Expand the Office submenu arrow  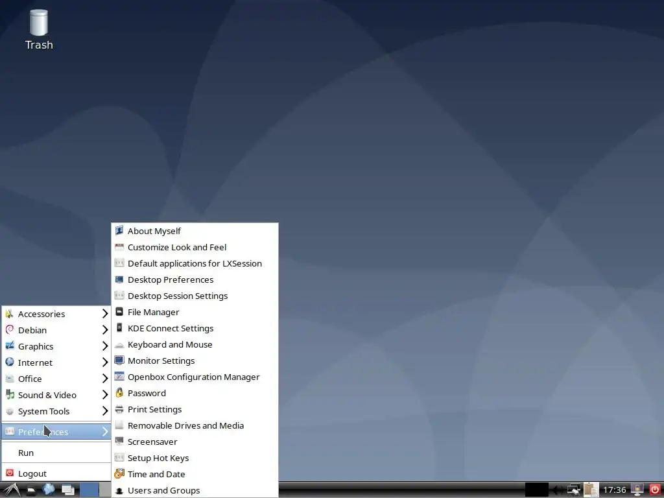click(105, 378)
